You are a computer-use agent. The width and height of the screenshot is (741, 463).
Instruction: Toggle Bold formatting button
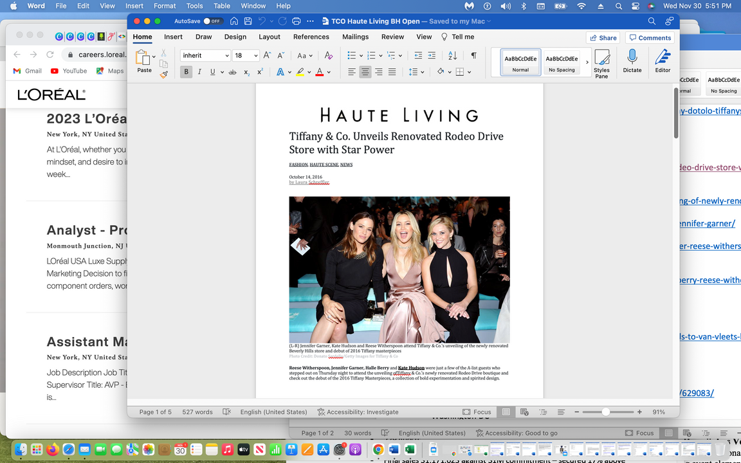[187, 72]
